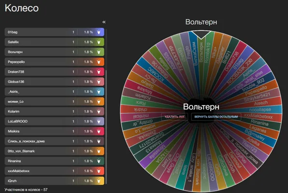The width and height of the screenshot is (288, 193).
Task: Click the icon in the Satellix row
Action: (x=99, y=42)
